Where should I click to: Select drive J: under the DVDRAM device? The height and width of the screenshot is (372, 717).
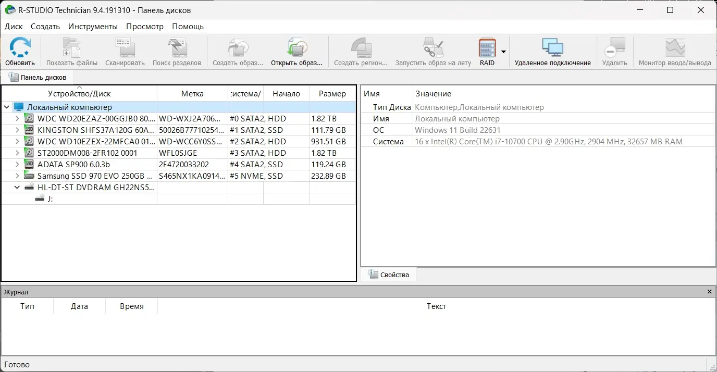point(50,199)
